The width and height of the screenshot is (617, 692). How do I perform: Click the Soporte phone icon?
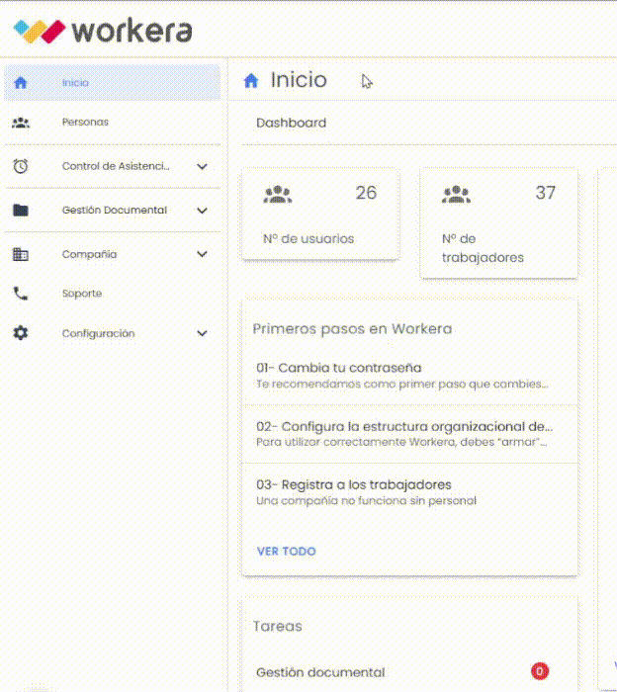[x=21, y=294]
